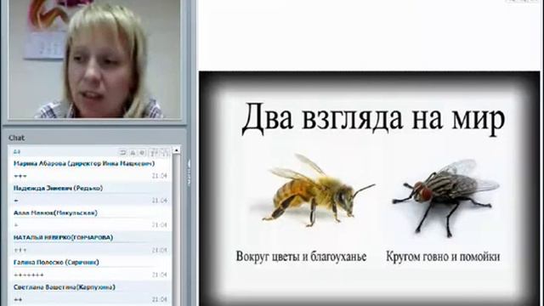Click the caption Кругом говно и помойки

tap(443, 257)
